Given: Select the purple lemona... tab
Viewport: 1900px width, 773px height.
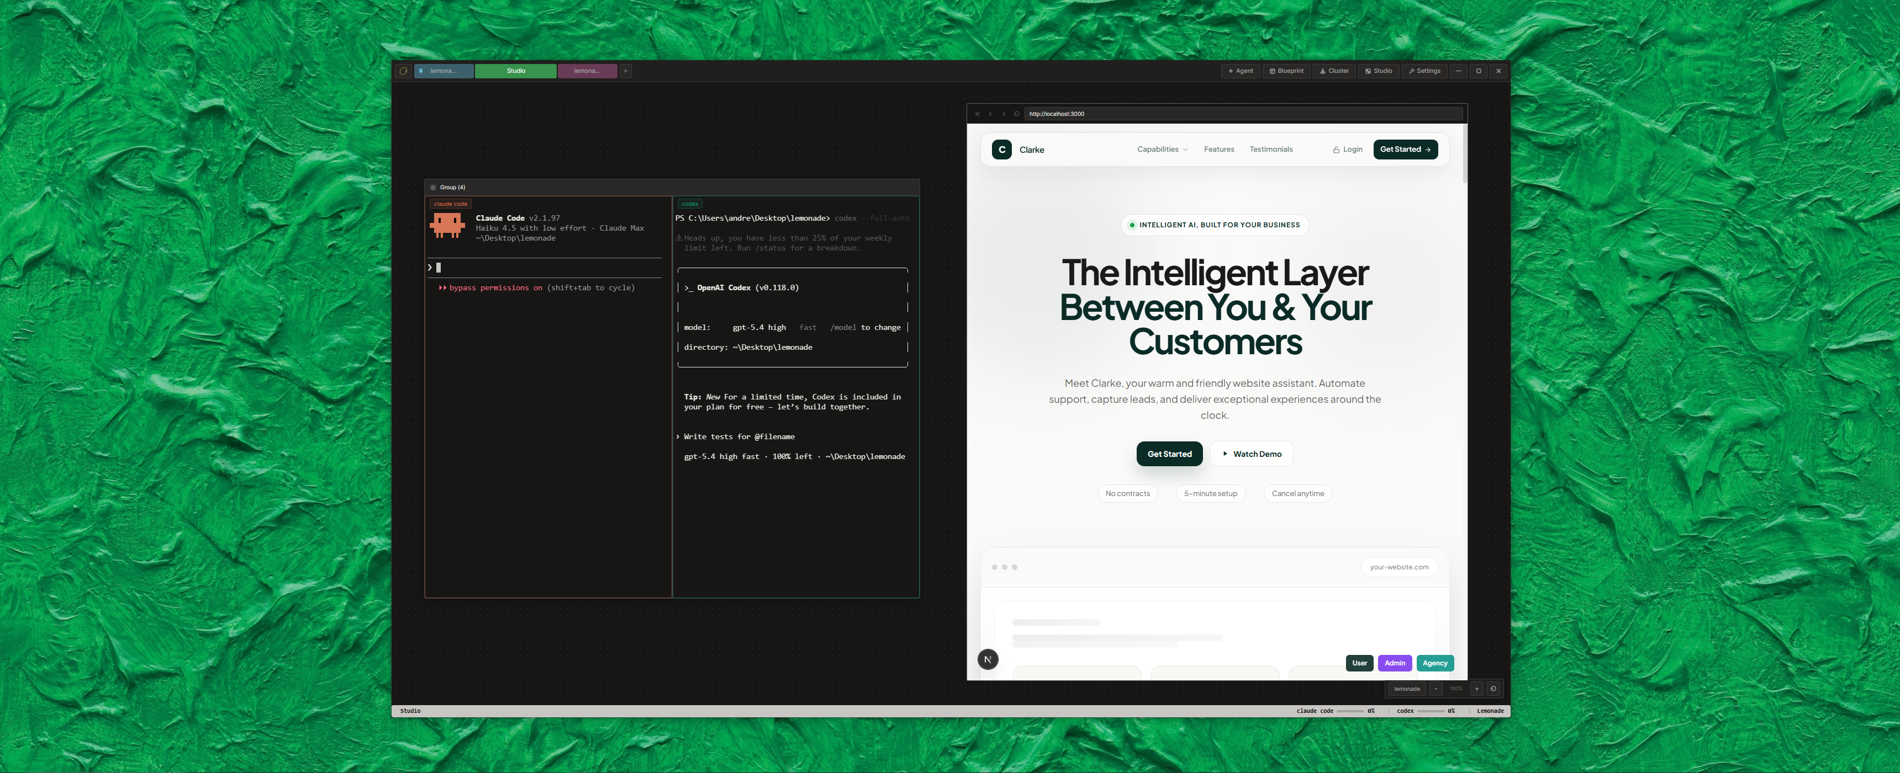Looking at the screenshot, I should 587,71.
